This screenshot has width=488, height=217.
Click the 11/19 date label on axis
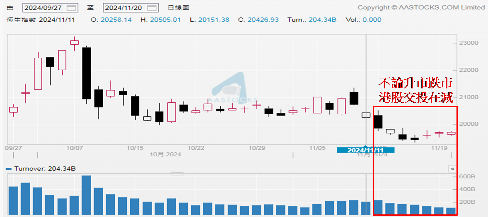tap(437, 148)
